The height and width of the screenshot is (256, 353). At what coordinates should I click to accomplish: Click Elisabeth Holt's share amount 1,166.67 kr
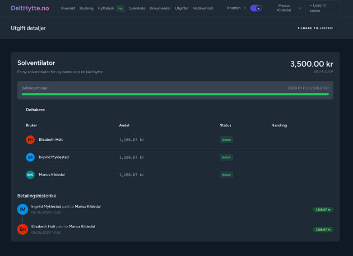click(x=132, y=140)
